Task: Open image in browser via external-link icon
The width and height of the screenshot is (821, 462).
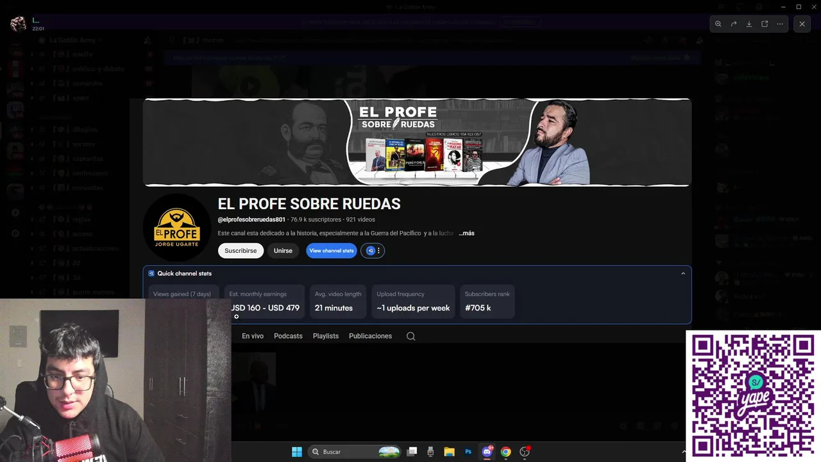Action: coord(765,24)
